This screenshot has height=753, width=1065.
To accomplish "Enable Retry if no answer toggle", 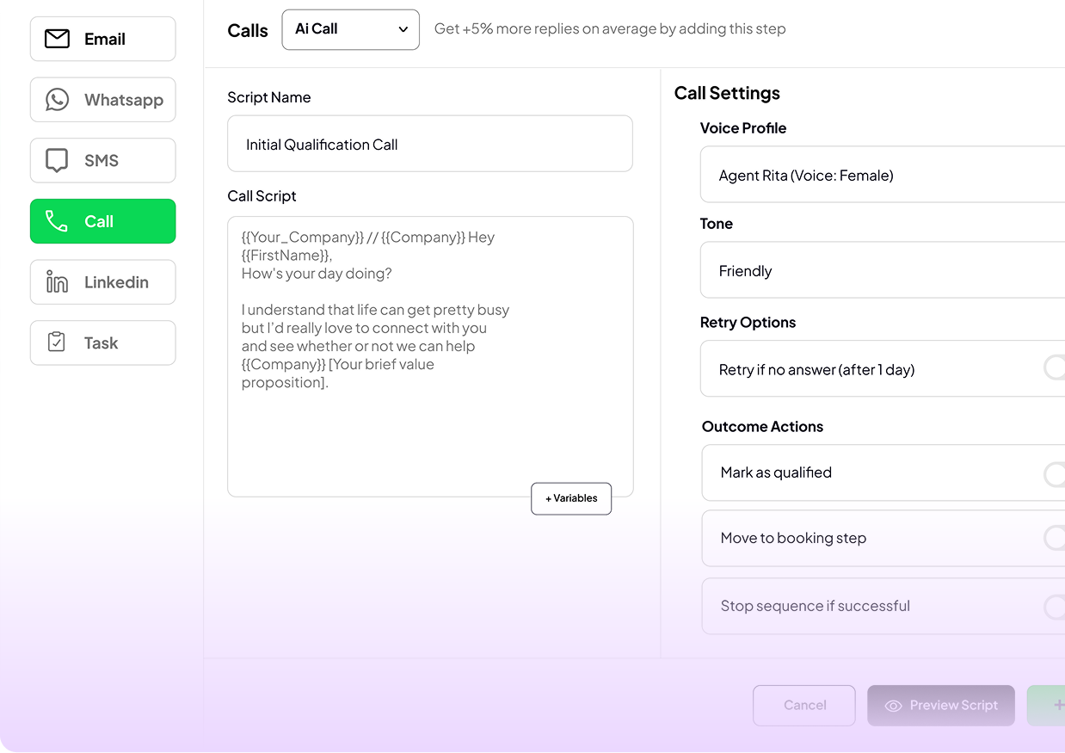I will pos(1055,368).
